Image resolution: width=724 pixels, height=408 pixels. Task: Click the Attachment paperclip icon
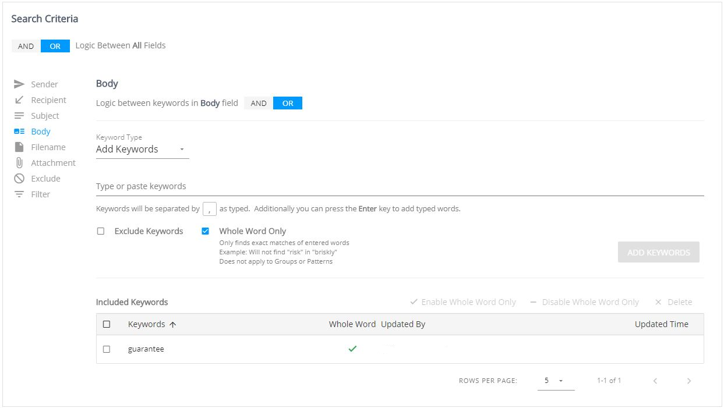click(19, 163)
